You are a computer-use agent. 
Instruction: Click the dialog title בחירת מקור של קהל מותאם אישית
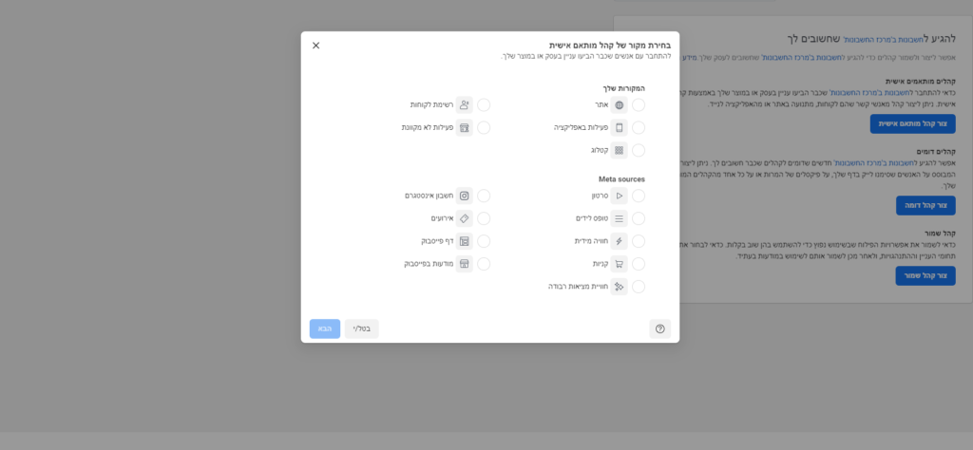(609, 46)
